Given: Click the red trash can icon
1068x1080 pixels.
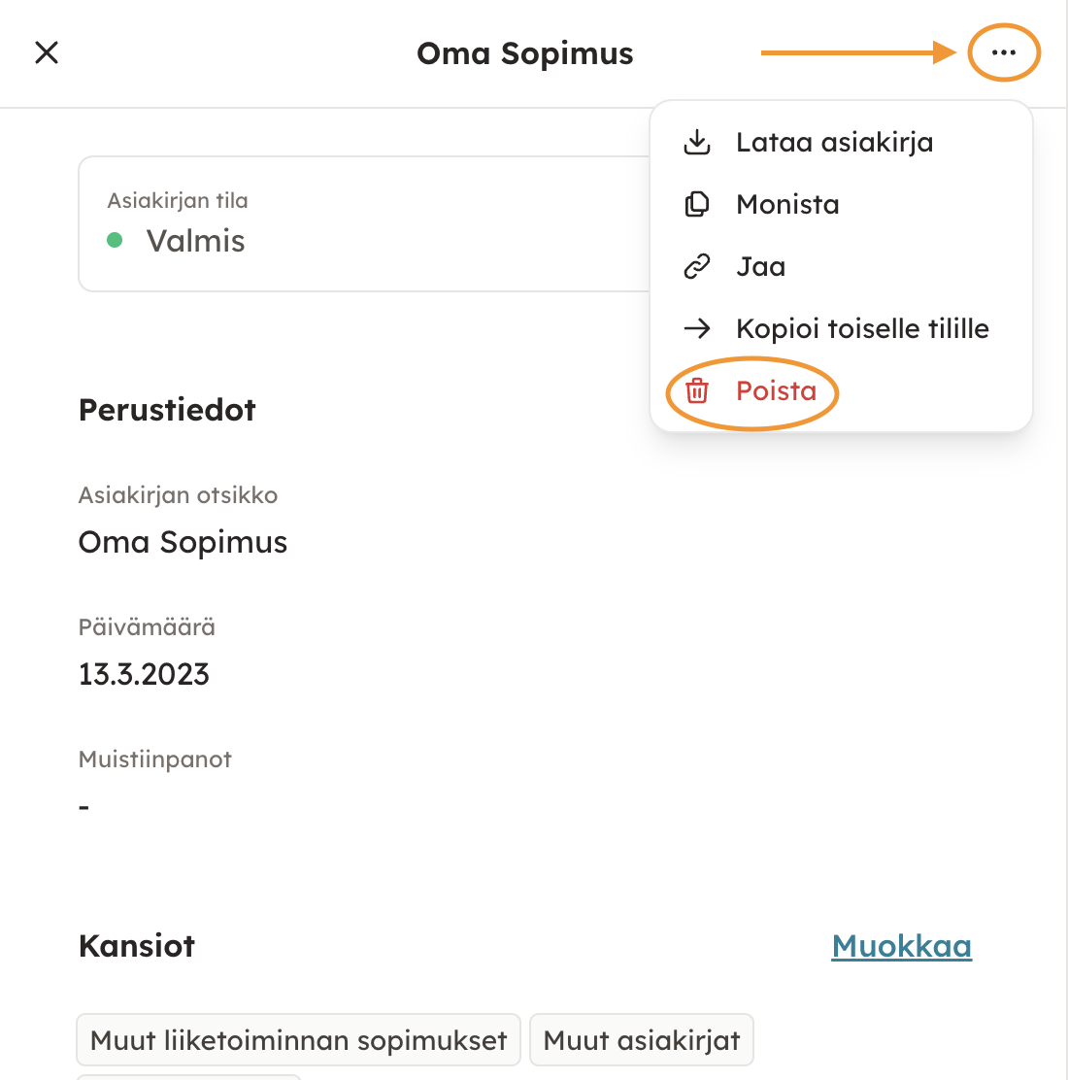Looking at the screenshot, I should [697, 391].
